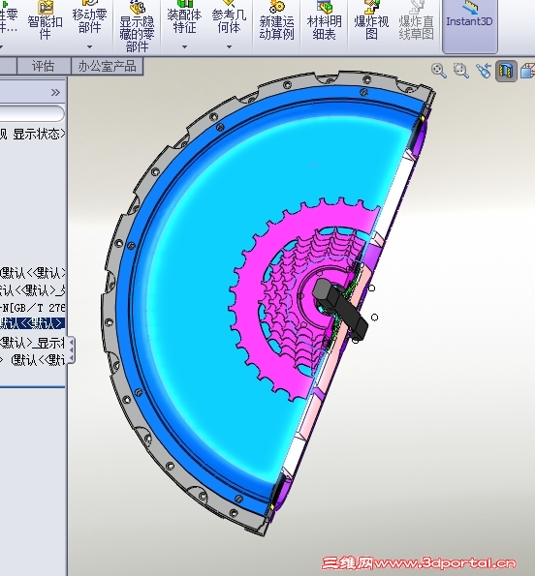Click the Smart Fasteners (智能扣件) tool
The height and width of the screenshot is (576, 535).
point(45,20)
